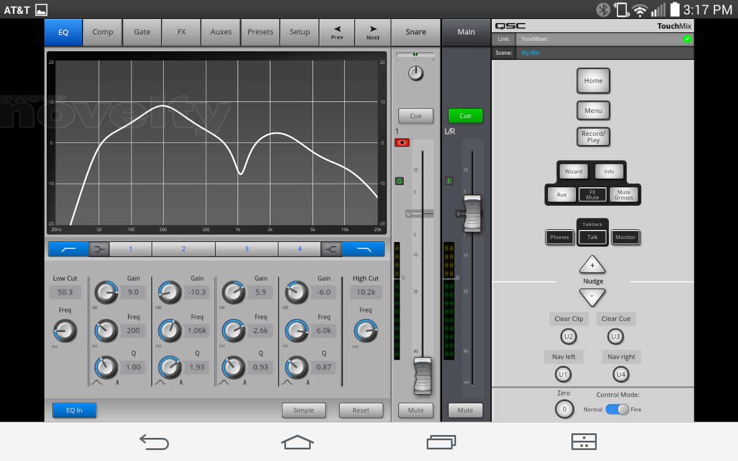
Task: Reset the EQ settings
Action: tap(361, 410)
